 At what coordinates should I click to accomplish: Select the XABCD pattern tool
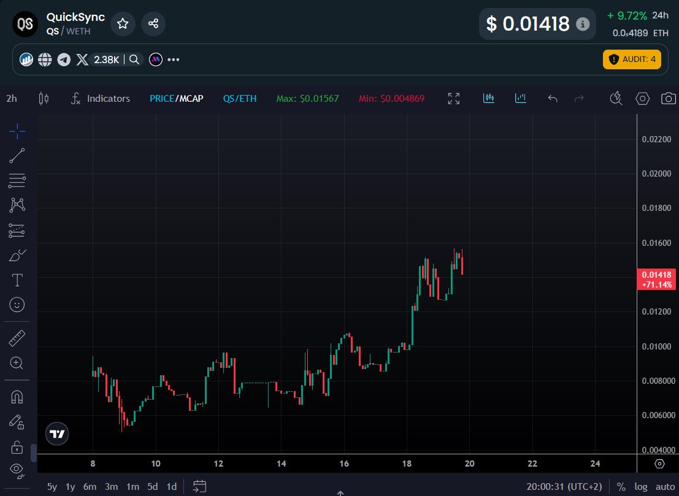click(x=17, y=205)
